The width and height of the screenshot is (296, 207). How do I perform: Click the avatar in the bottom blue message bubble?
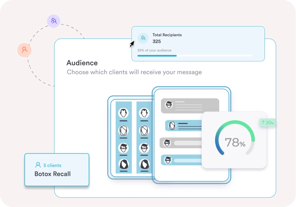[168, 160]
